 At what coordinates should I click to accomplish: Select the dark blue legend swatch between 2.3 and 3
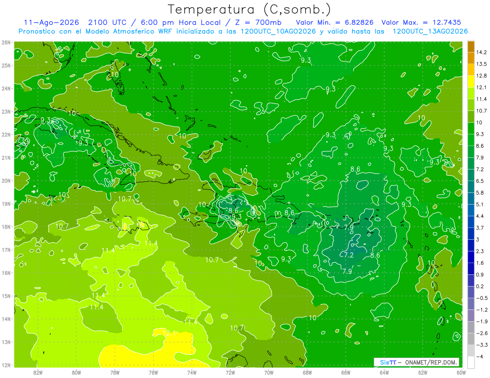(471, 245)
